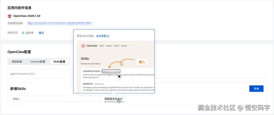This screenshot has height=115, width=274.
Task: Click the blue 安装 button
Action: [x=256, y=89]
